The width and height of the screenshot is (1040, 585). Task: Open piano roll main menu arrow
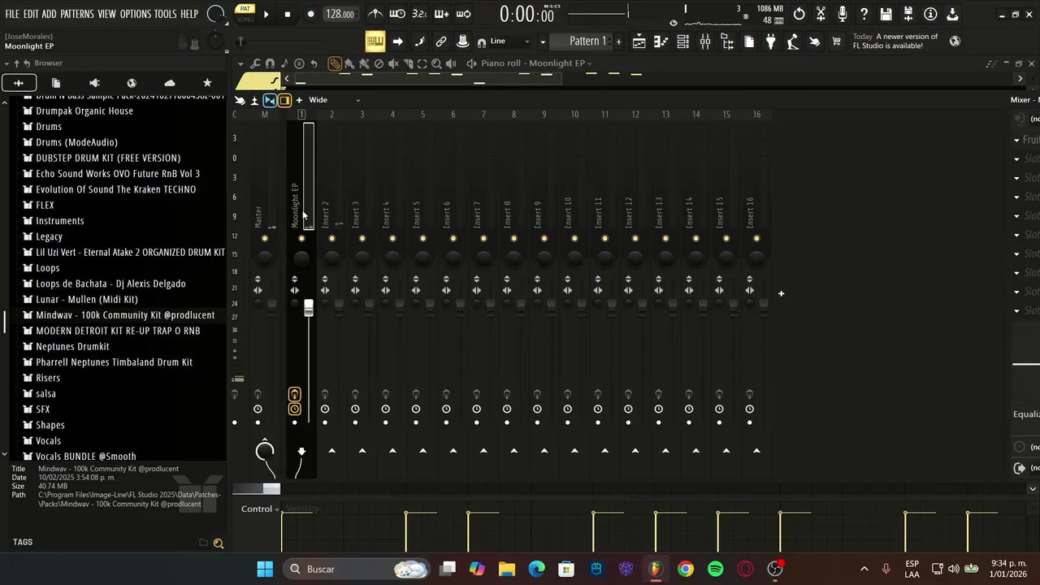click(240, 63)
